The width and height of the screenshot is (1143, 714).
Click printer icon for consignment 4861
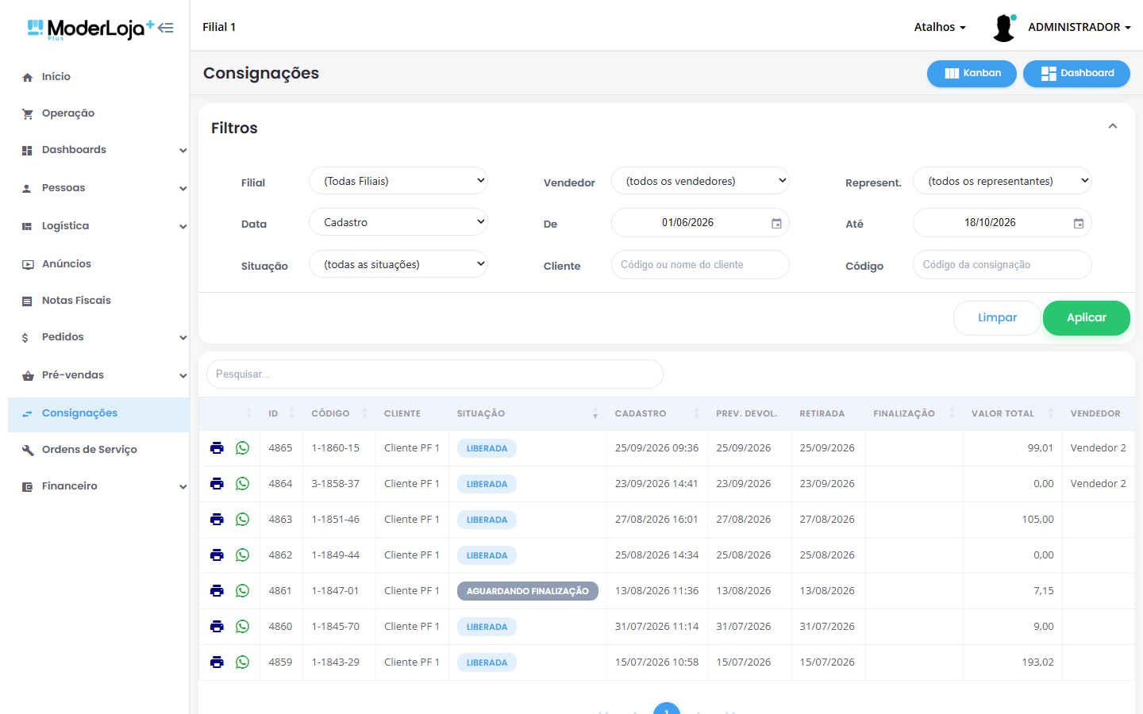pos(217,591)
